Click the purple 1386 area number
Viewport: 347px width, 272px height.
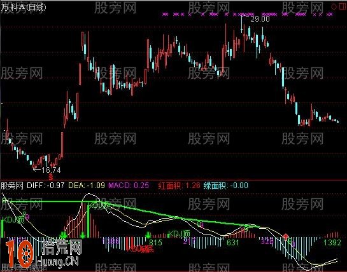[x=111, y=241]
